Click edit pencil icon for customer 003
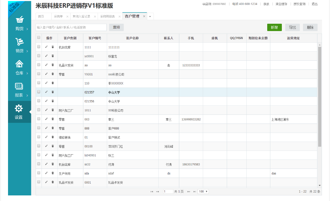 point(46,119)
